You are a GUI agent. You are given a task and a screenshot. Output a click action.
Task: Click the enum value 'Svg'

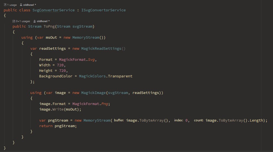pos(91,60)
